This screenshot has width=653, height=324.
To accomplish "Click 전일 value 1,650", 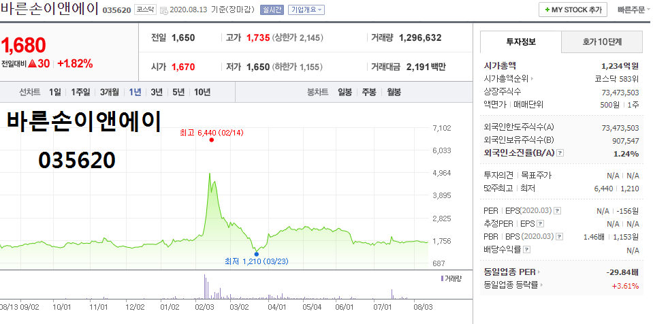I will (183, 38).
